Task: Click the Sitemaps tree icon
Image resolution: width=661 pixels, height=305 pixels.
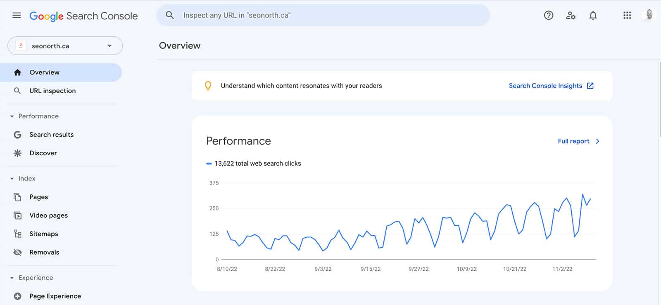Action: 17,234
